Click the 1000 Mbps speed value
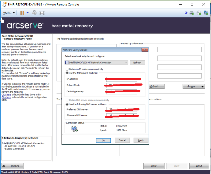Viewport: 211px width, 174px height. pos(122,130)
